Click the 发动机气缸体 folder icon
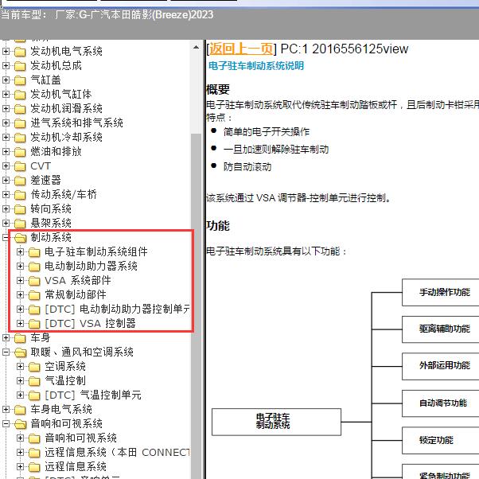The width and height of the screenshot is (479, 479). (x=20, y=95)
